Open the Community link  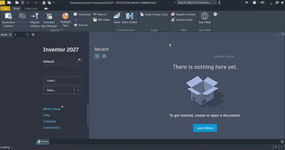pyautogui.click(x=51, y=128)
